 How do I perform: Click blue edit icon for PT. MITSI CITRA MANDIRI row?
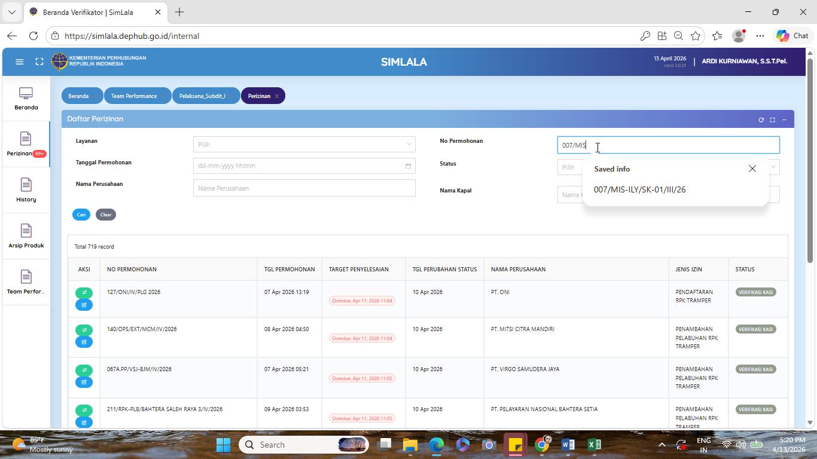point(84,342)
